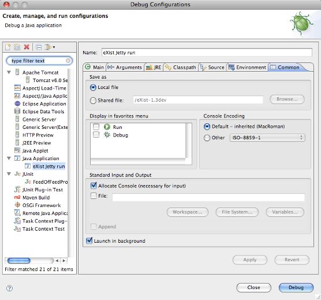
Task: Open the JRE tab
Action: (x=154, y=67)
